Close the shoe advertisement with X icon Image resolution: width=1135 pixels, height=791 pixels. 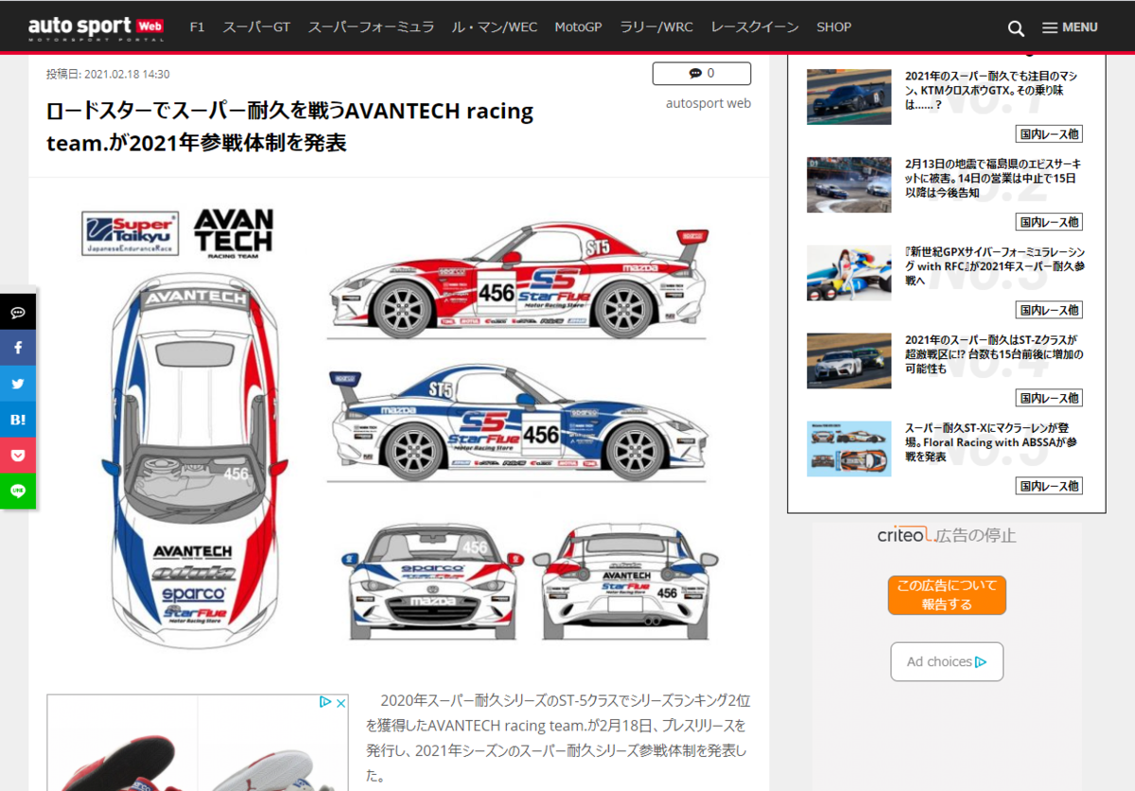(x=341, y=702)
